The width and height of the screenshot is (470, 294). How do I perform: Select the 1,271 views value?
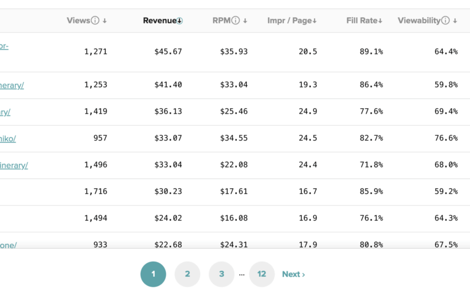coord(95,51)
